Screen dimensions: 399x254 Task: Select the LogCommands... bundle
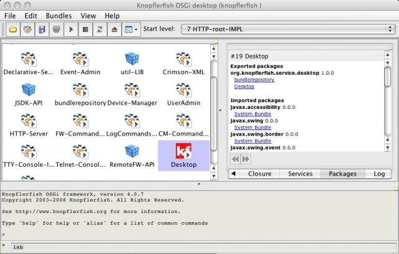(x=132, y=125)
